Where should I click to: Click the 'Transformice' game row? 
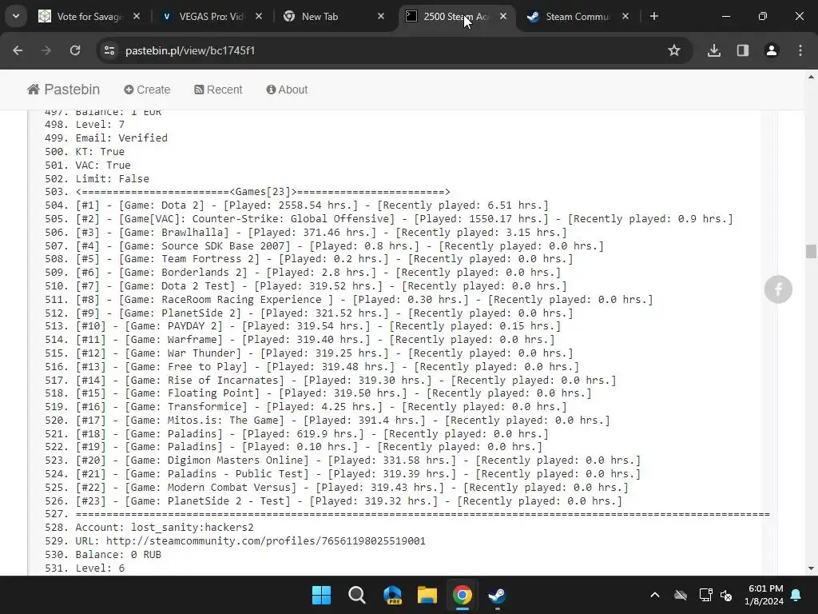321,407
